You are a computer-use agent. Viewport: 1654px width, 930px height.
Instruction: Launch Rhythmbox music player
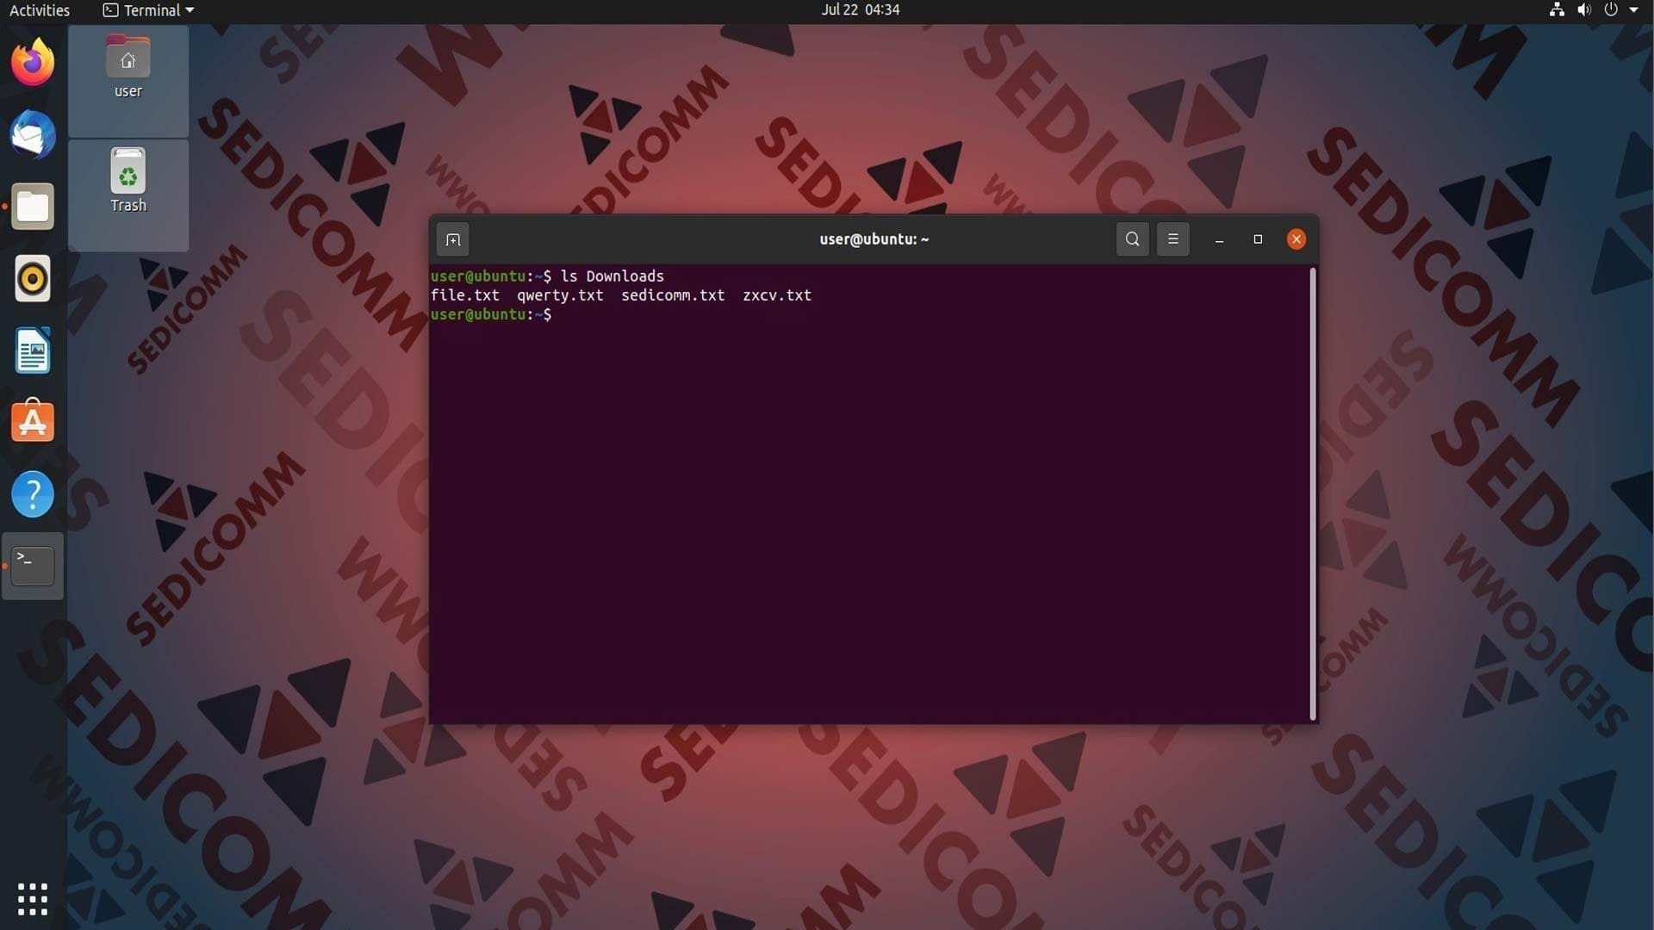click(33, 279)
